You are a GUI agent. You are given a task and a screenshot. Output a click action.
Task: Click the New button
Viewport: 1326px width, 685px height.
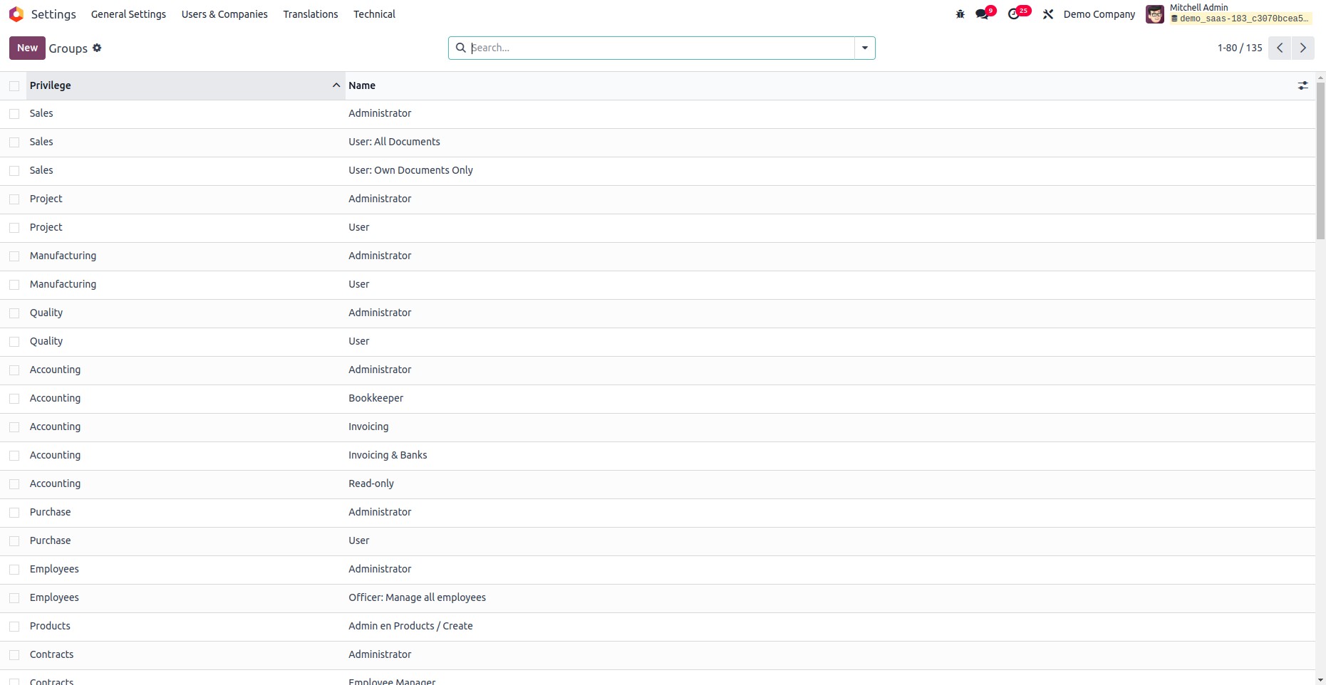[27, 48]
